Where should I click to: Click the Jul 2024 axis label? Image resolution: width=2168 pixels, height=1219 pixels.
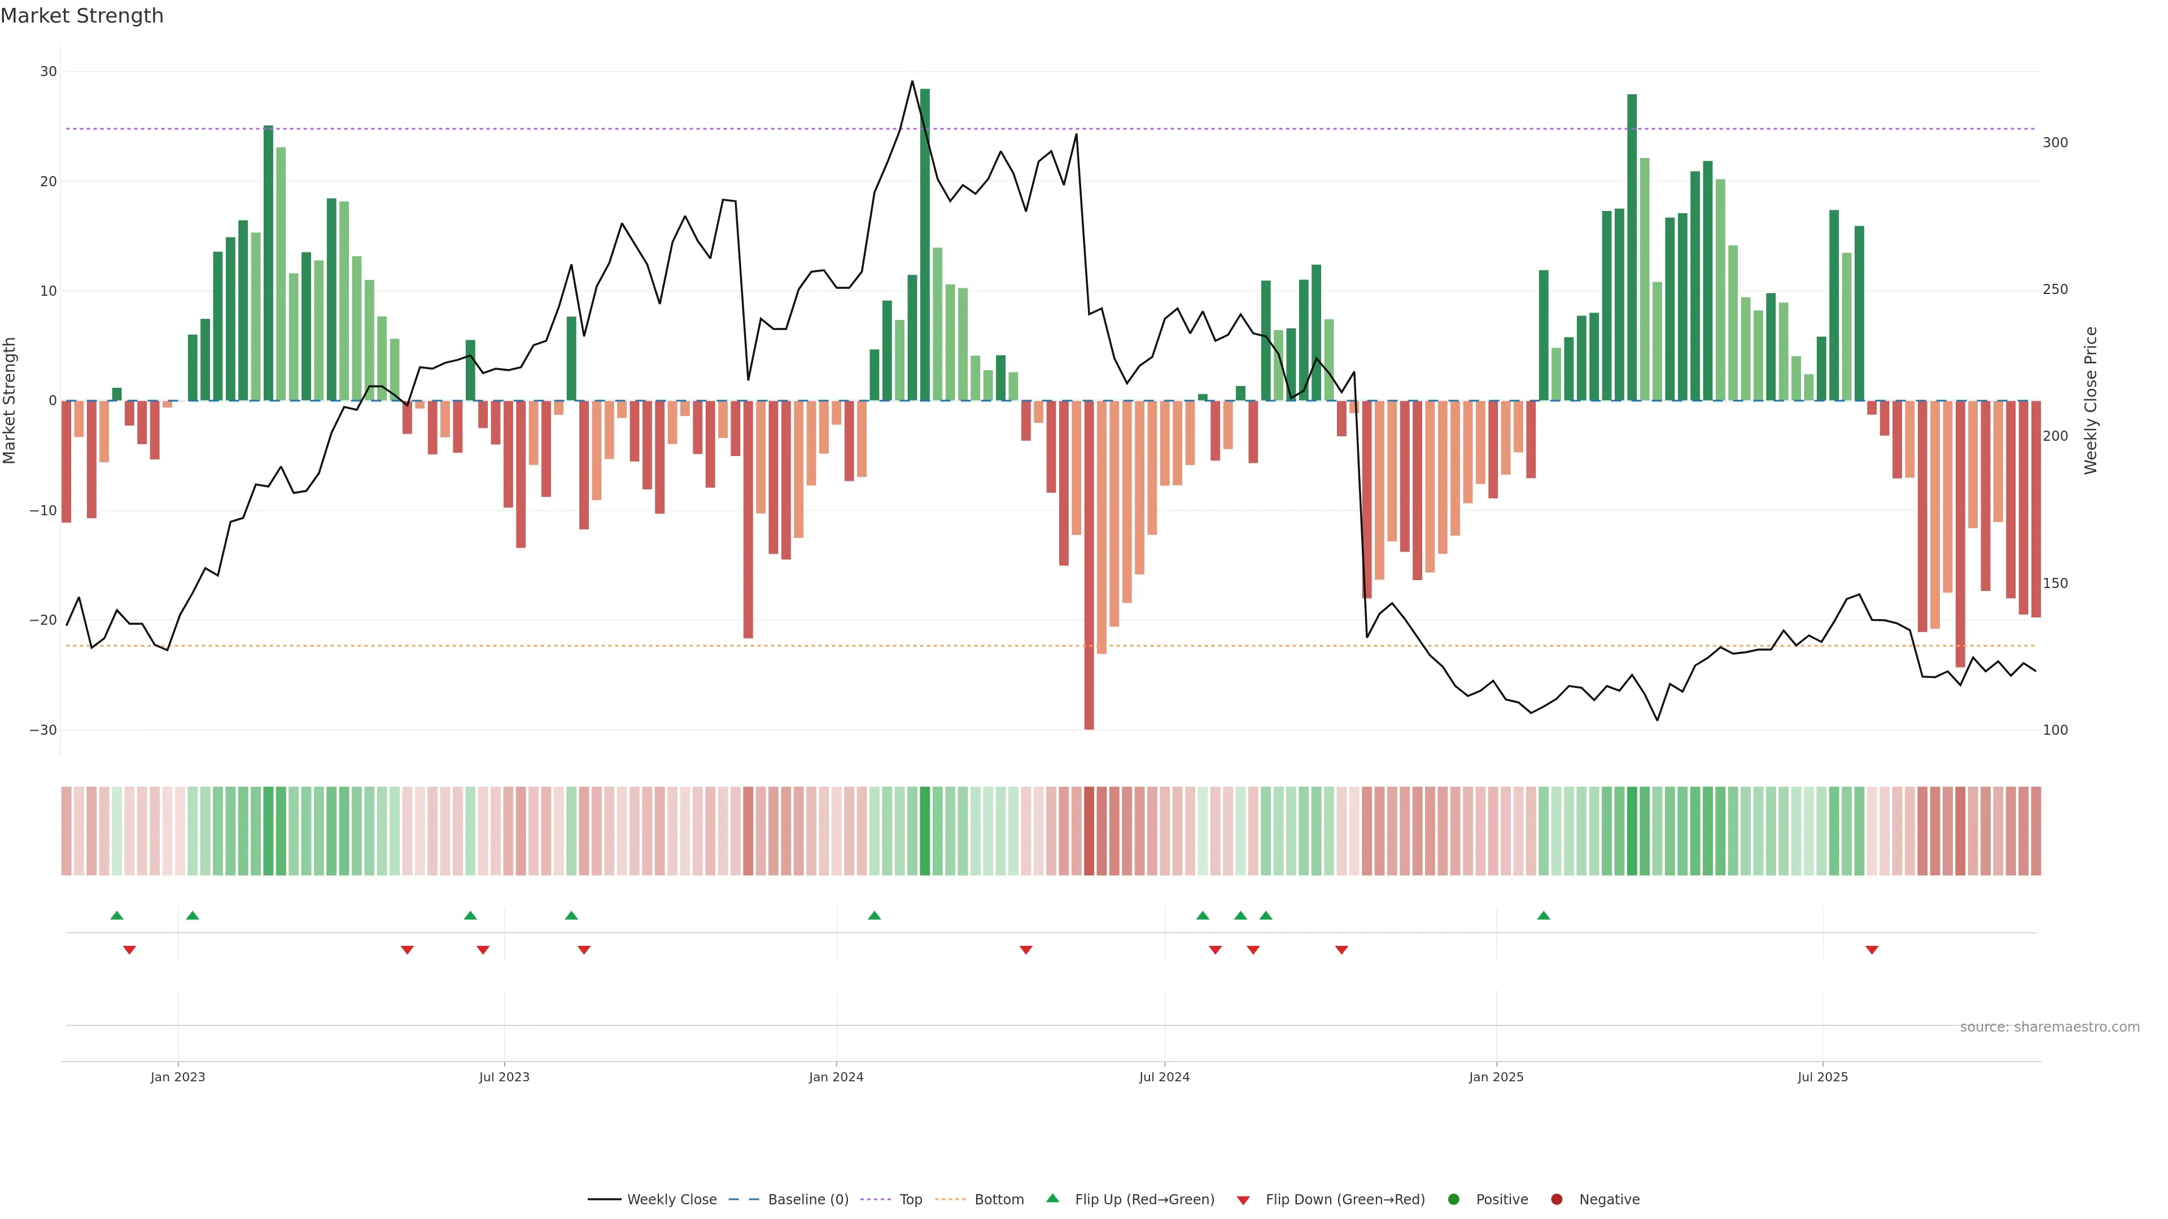1164,1077
